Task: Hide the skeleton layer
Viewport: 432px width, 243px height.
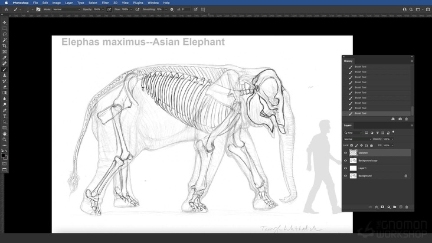Action: tap(345, 153)
